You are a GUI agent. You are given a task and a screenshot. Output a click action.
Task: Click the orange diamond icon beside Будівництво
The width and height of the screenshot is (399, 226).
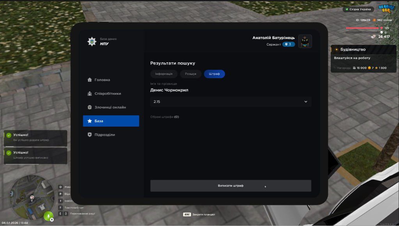pyautogui.click(x=337, y=49)
